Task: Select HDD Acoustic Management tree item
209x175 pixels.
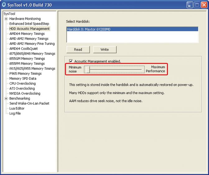Action: (x=30, y=29)
